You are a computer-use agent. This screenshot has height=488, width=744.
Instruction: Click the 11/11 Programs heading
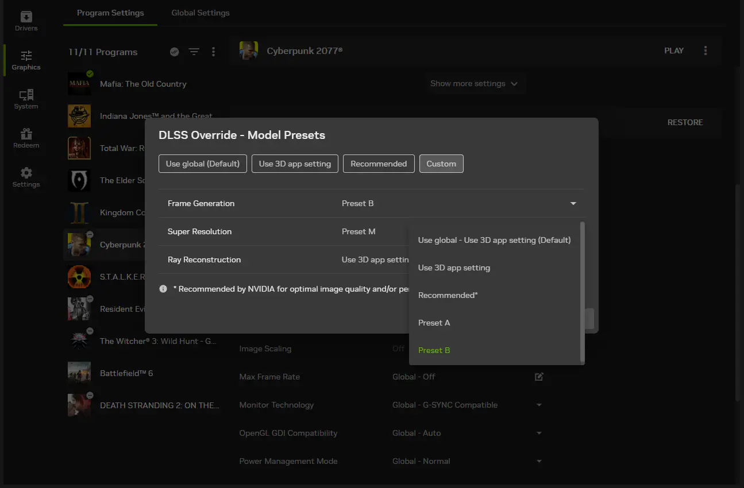[x=103, y=52]
